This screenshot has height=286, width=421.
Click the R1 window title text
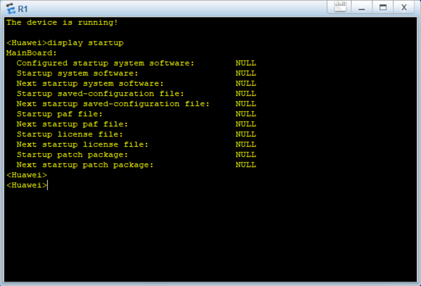pyautogui.click(x=23, y=8)
